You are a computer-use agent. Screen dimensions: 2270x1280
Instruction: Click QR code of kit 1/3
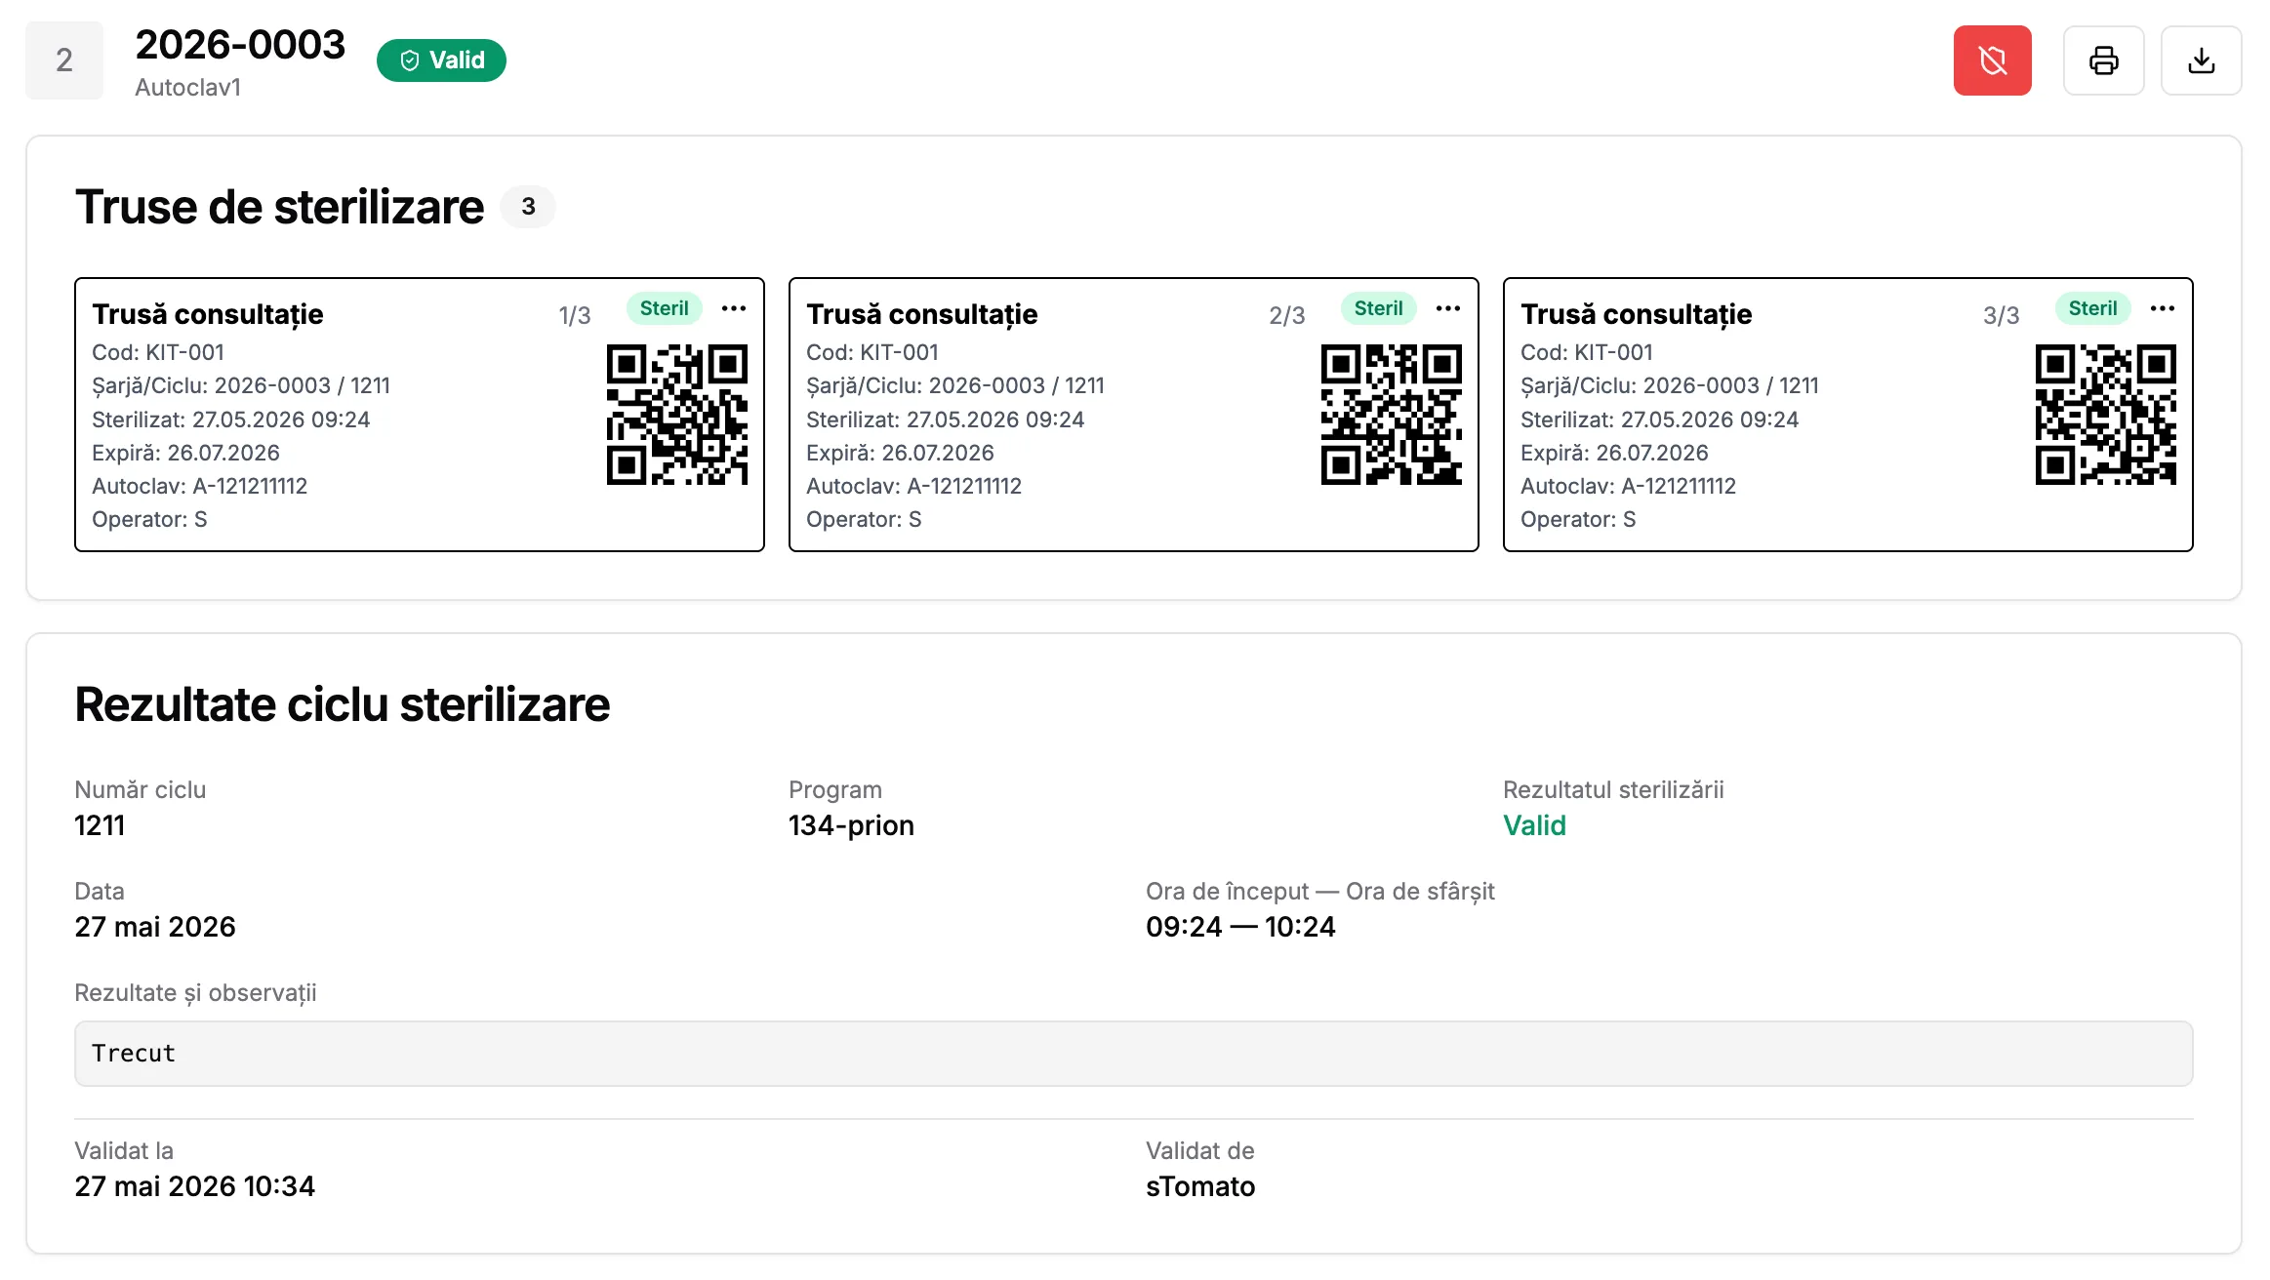point(677,415)
